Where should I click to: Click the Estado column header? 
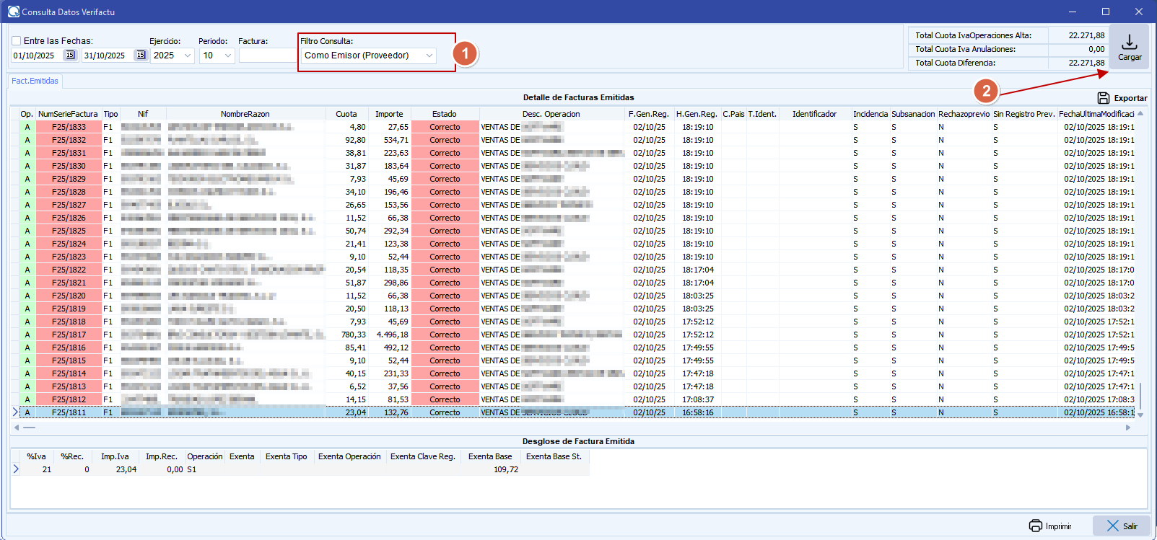pos(444,114)
